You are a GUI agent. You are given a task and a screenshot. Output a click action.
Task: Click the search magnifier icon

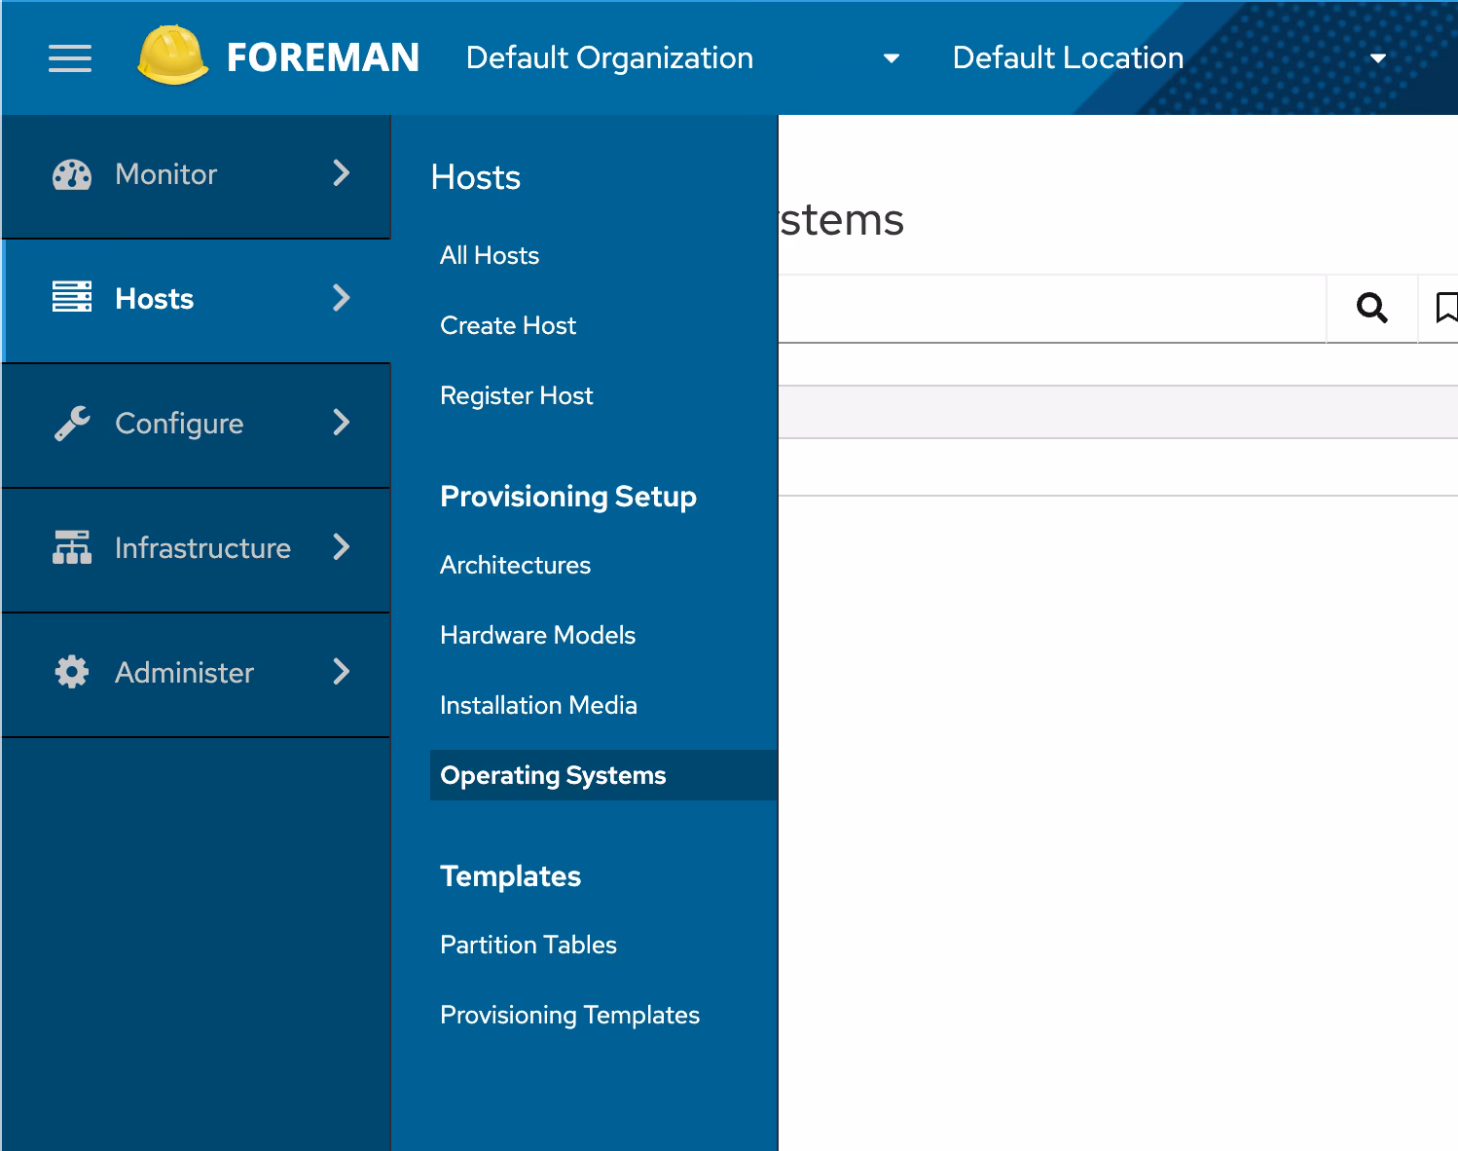click(1373, 309)
